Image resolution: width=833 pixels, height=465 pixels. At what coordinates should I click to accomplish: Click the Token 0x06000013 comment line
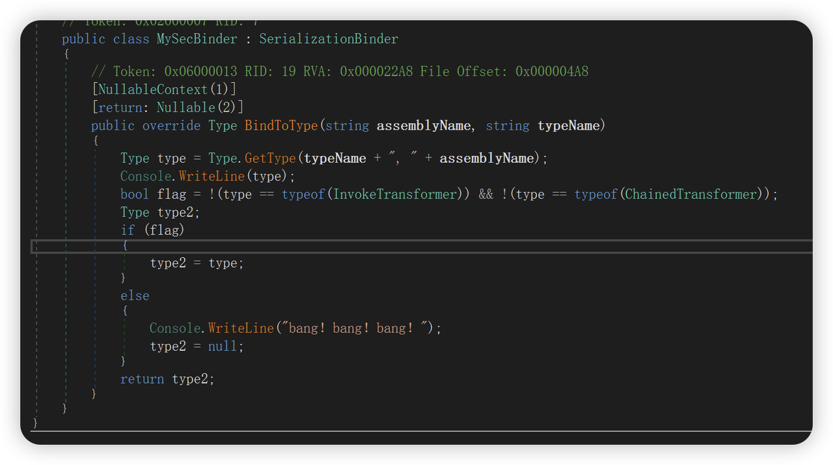[x=340, y=72]
